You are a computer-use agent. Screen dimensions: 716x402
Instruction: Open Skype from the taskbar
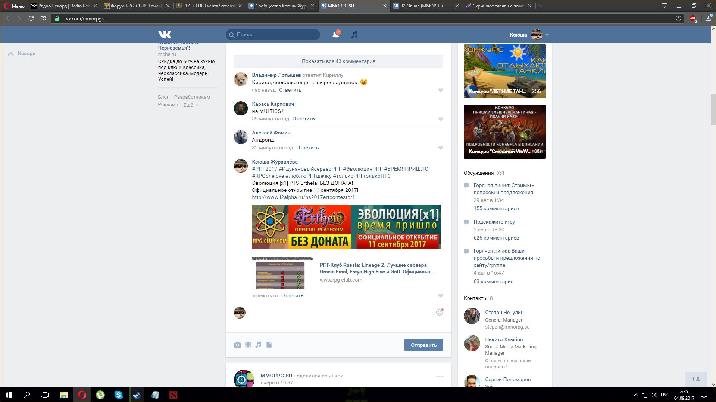pyautogui.click(x=119, y=395)
